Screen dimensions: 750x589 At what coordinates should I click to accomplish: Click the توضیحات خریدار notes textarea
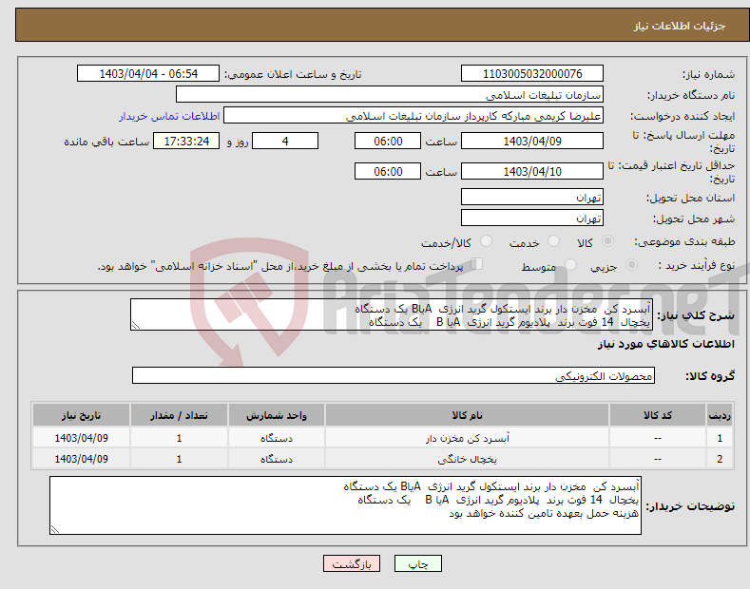(x=345, y=505)
